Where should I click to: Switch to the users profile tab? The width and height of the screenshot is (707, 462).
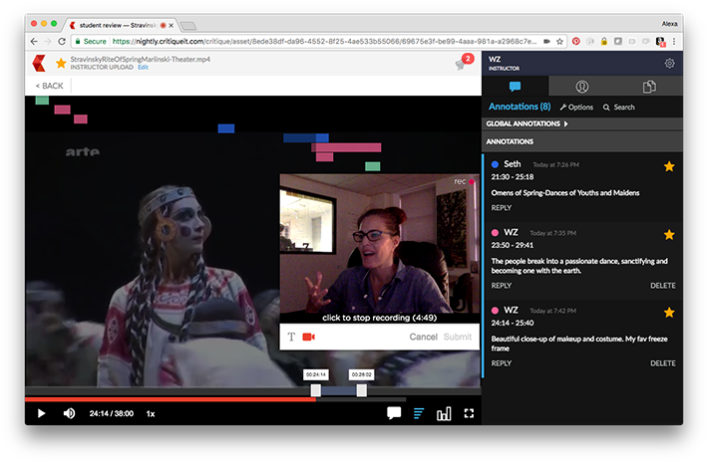tap(581, 86)
